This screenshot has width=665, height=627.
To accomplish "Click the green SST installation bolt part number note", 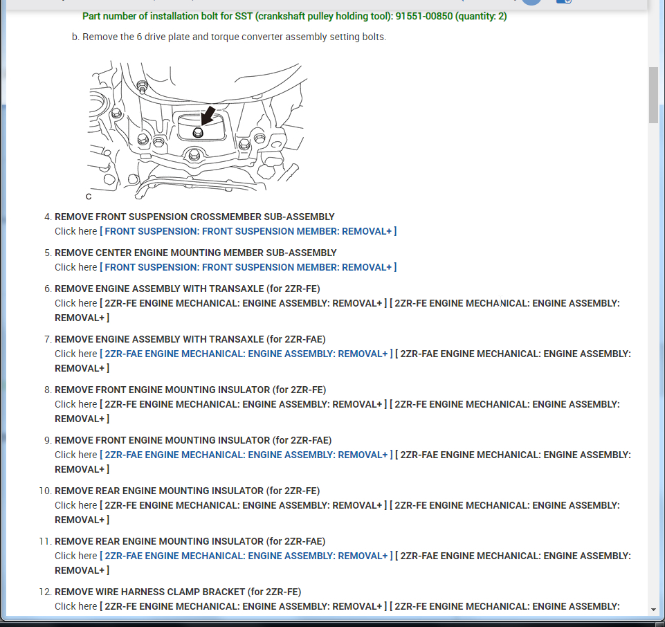I will point(295,16).
